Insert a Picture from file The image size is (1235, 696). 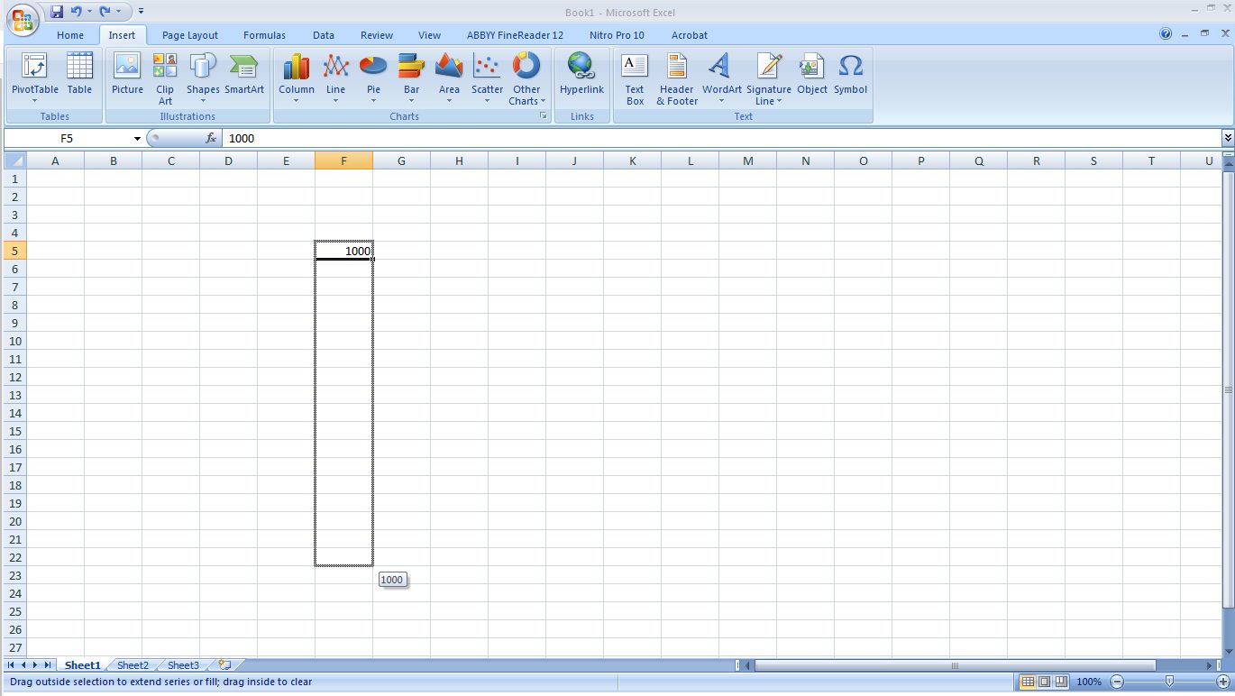click(126, 77)
